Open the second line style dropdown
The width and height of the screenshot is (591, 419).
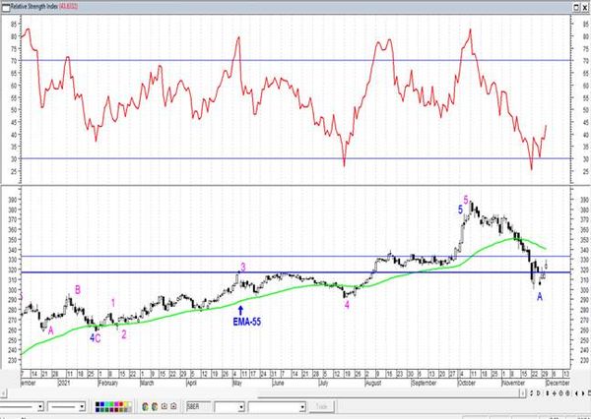point(82,406)
